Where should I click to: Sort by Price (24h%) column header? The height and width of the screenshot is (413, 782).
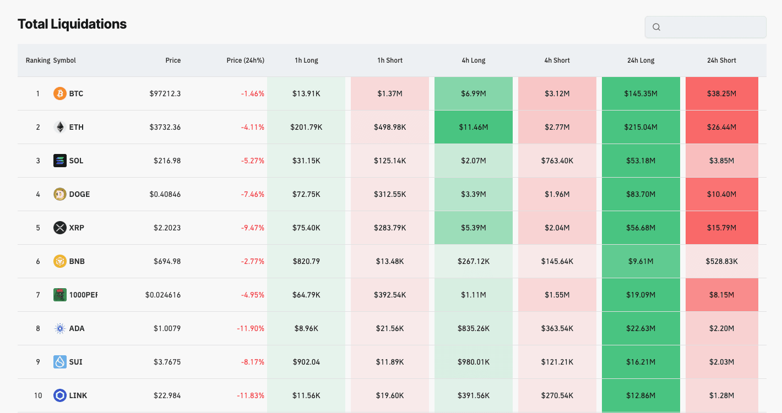point(245,60)
